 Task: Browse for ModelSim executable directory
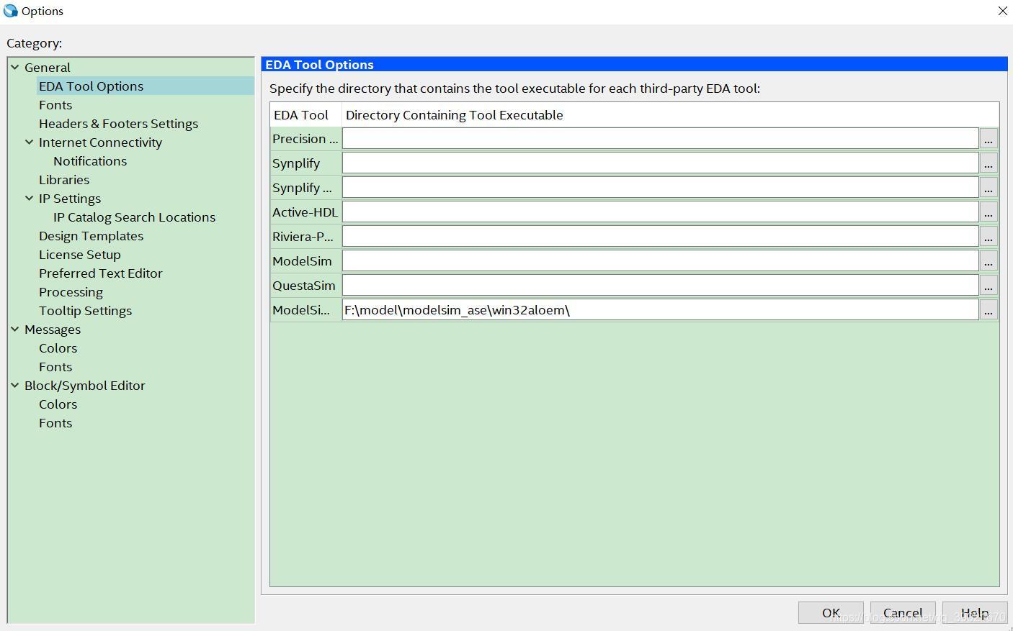(989, 260)
